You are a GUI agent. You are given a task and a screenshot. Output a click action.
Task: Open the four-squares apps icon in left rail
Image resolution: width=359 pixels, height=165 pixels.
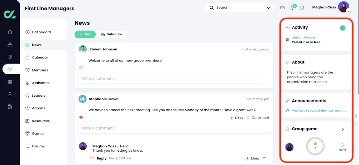(x=10, y=82)
